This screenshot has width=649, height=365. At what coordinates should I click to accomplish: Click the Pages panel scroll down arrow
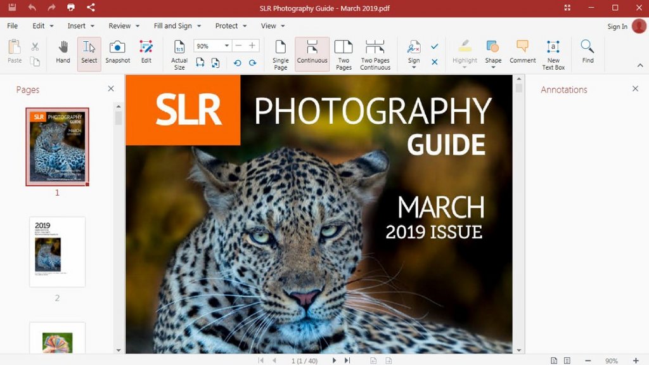[x=119, y=350]
